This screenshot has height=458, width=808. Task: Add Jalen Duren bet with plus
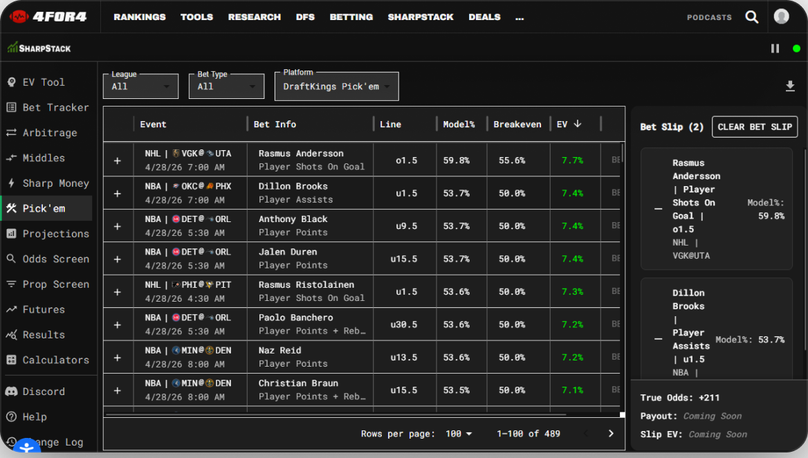pos(118,259)
